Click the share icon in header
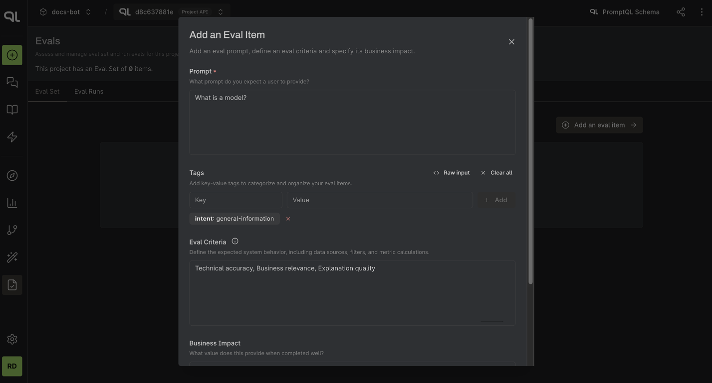This screenshot has height=383, width=712. tap(681, 12)
